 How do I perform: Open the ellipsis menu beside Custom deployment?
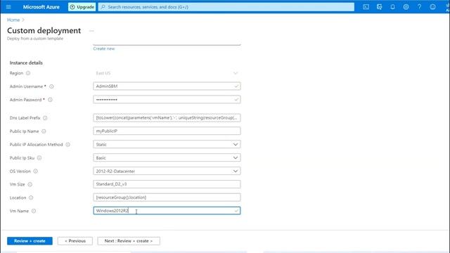pyautogui.click(x=91, y=31)
